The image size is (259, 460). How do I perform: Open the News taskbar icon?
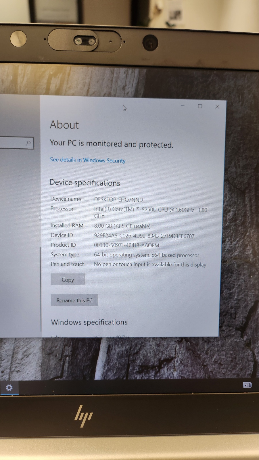tap(247, 385)
